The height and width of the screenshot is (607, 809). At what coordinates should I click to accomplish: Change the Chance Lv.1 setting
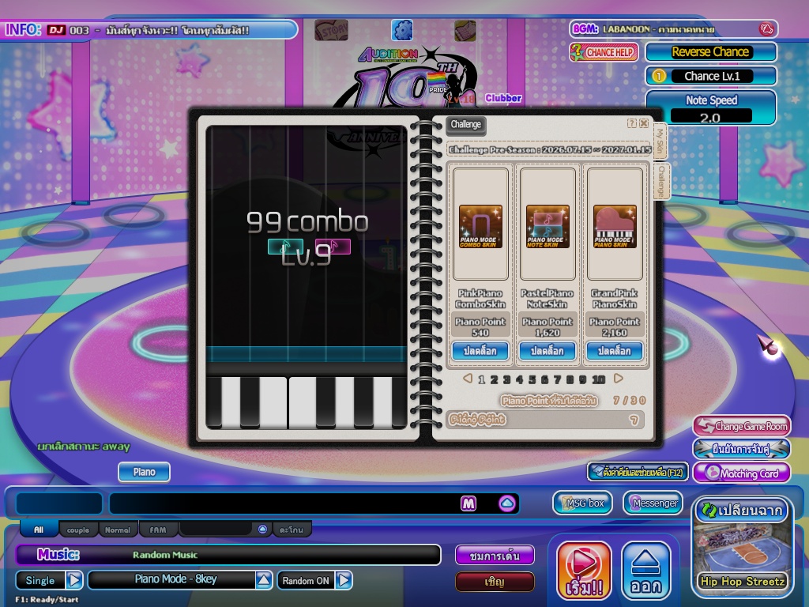tap(712, 77)
